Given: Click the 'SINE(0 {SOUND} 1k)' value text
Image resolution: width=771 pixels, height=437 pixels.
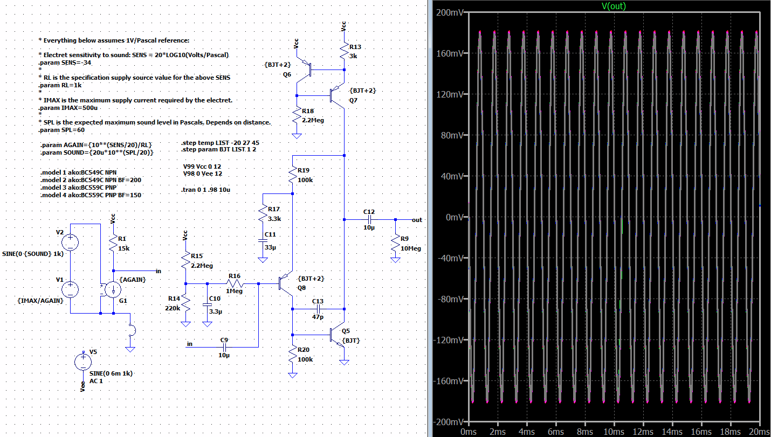Looking at the screenshot, I should pos(33,253).
